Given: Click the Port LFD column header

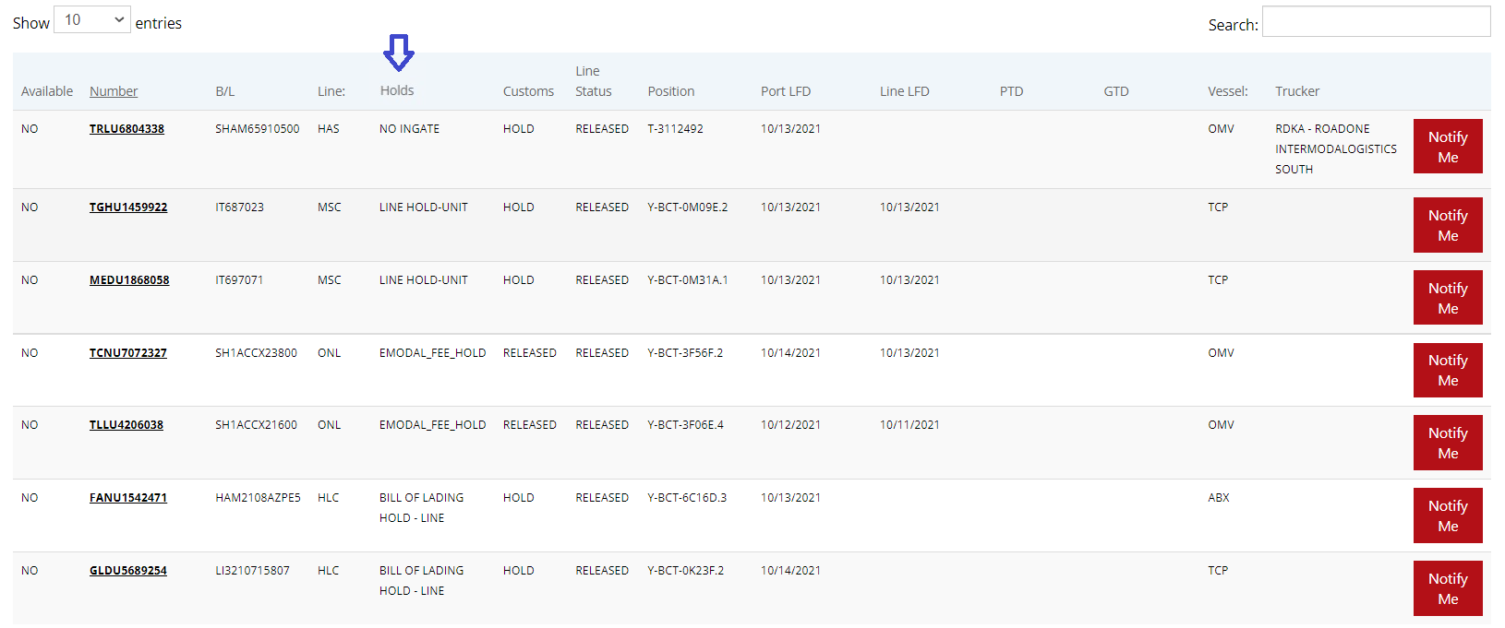Looking at the screenshot, I should pyautogui.click(x=786, y=91).
